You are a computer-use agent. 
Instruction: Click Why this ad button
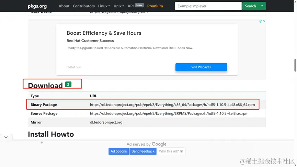point(171,151)
